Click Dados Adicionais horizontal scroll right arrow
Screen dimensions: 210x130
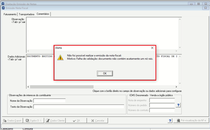176,87
